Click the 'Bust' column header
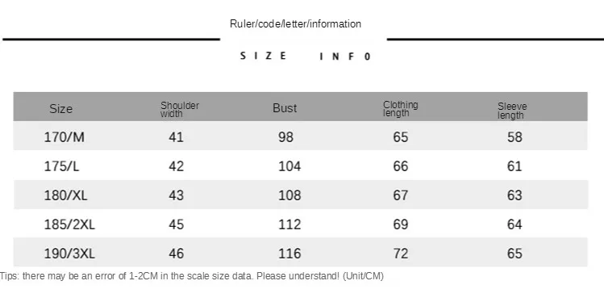 285,108
